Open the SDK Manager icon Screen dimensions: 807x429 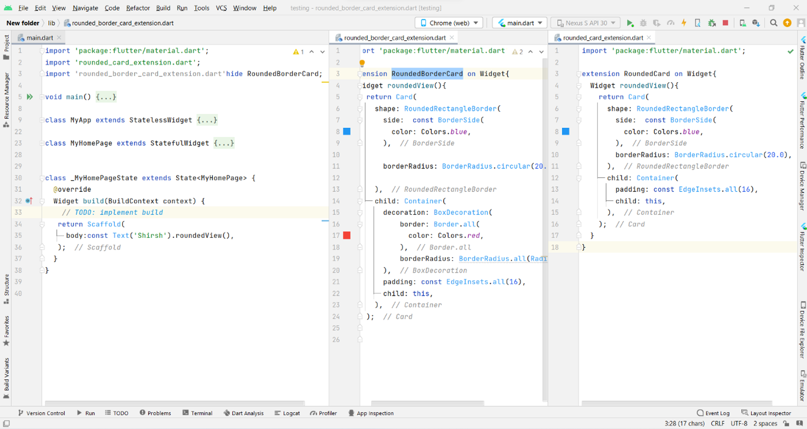pyautogui.click(x=756, y=23)
